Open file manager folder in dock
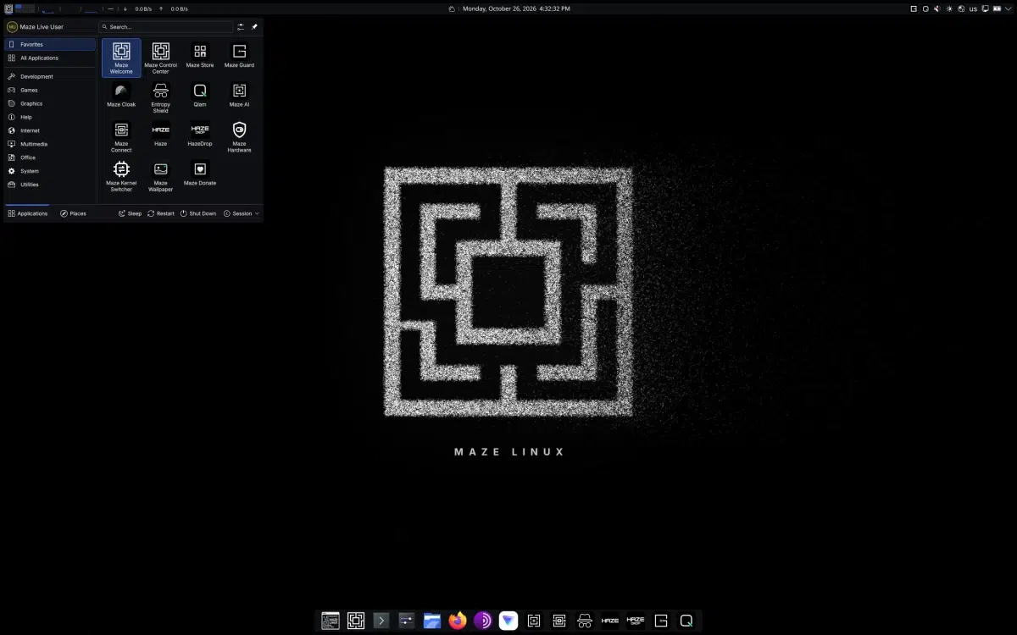Image resolution: width=1017 pixels, height=635 pixels. [x=432, y=621]
